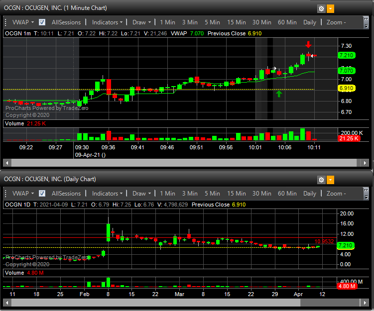This screenshot has height=311, width=374.
Task: Open settings gear in 1 Minute Chart window
Action: coord(321,9)
